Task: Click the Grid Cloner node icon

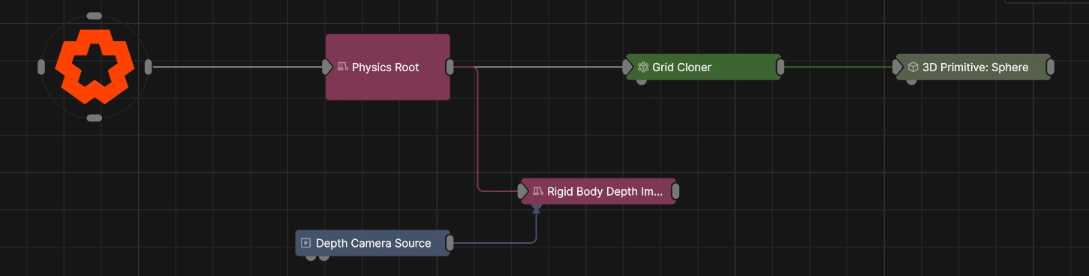Action: (643, 67)
